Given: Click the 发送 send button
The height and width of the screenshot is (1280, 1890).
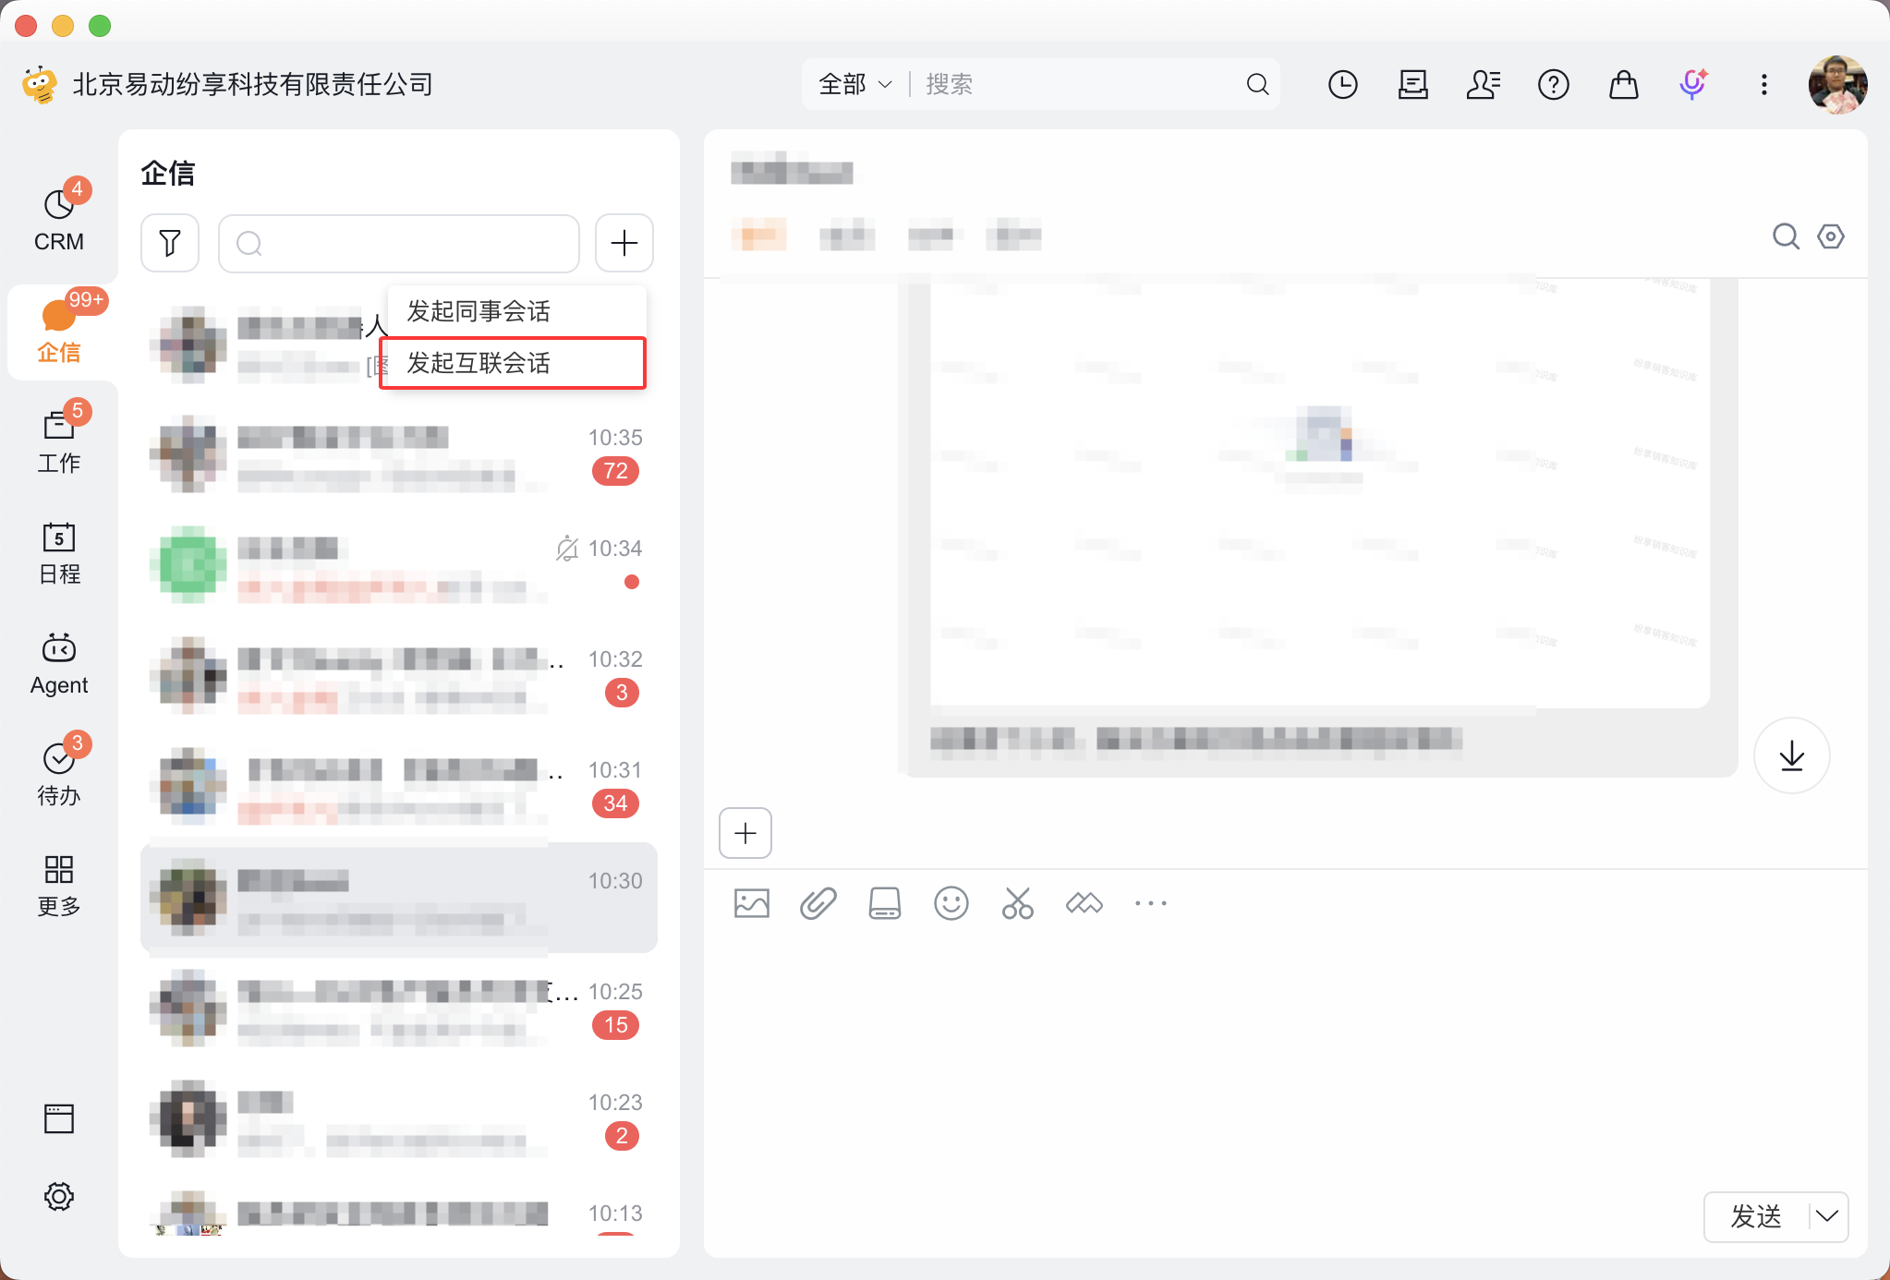Looking at the screenshot, I should pyautogui.click(x=1756, y=1216).
